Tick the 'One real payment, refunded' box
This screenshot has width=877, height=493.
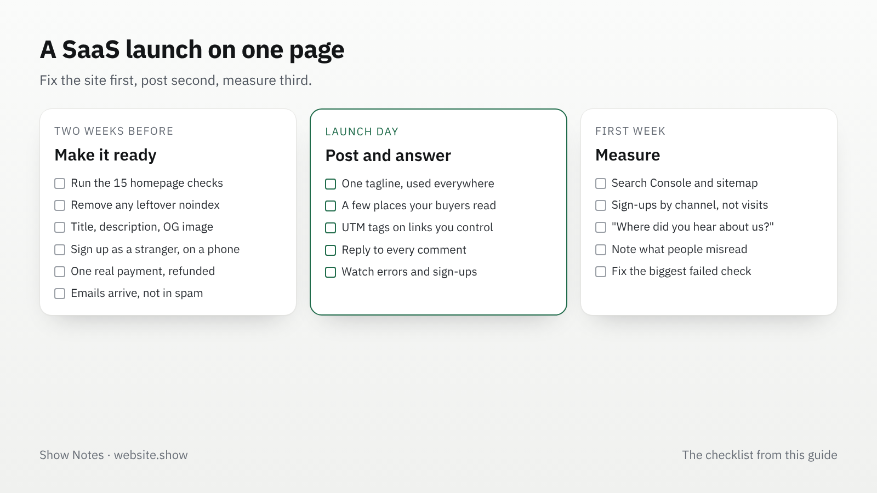click(x=60, y=272)
